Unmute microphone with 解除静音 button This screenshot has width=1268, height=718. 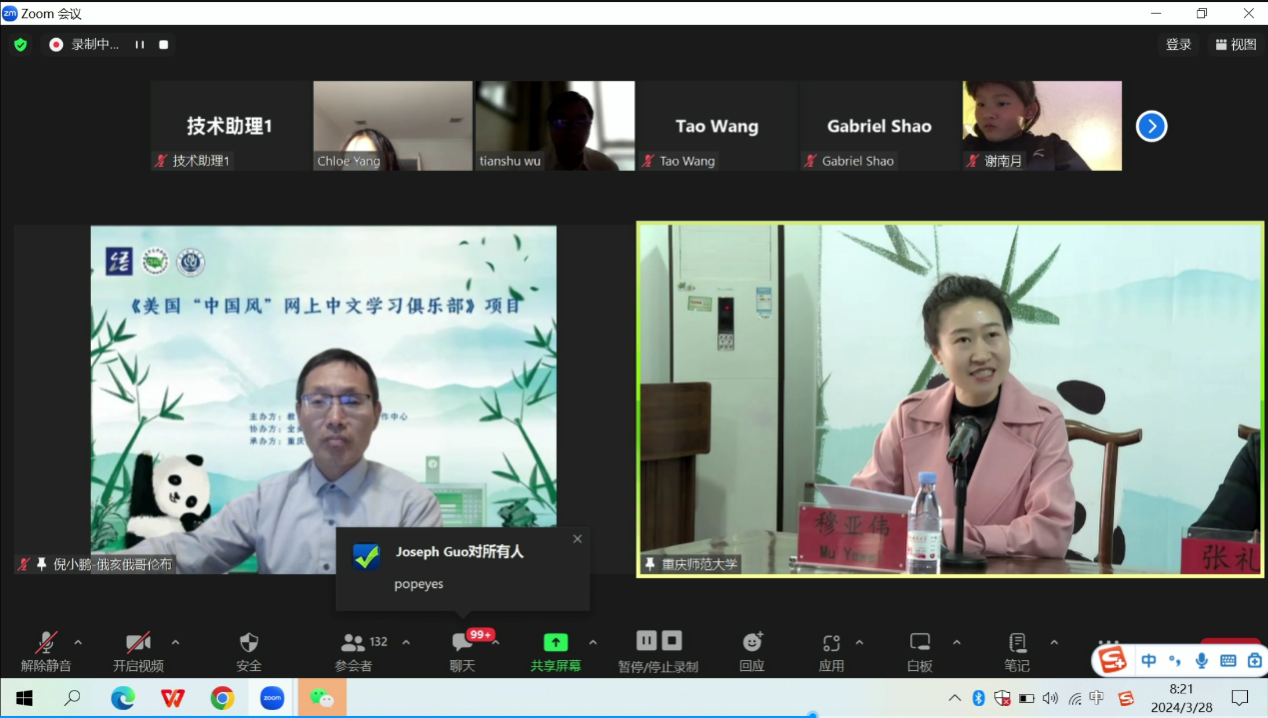click(46, 643)
